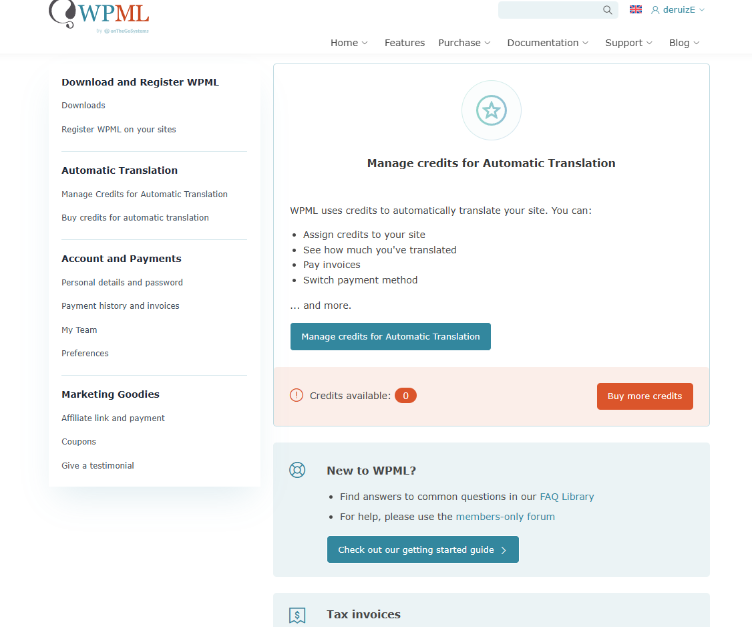Expand the Documentation menu chevron
This screenshot has width=752, height=627.
tap(585, 43)
